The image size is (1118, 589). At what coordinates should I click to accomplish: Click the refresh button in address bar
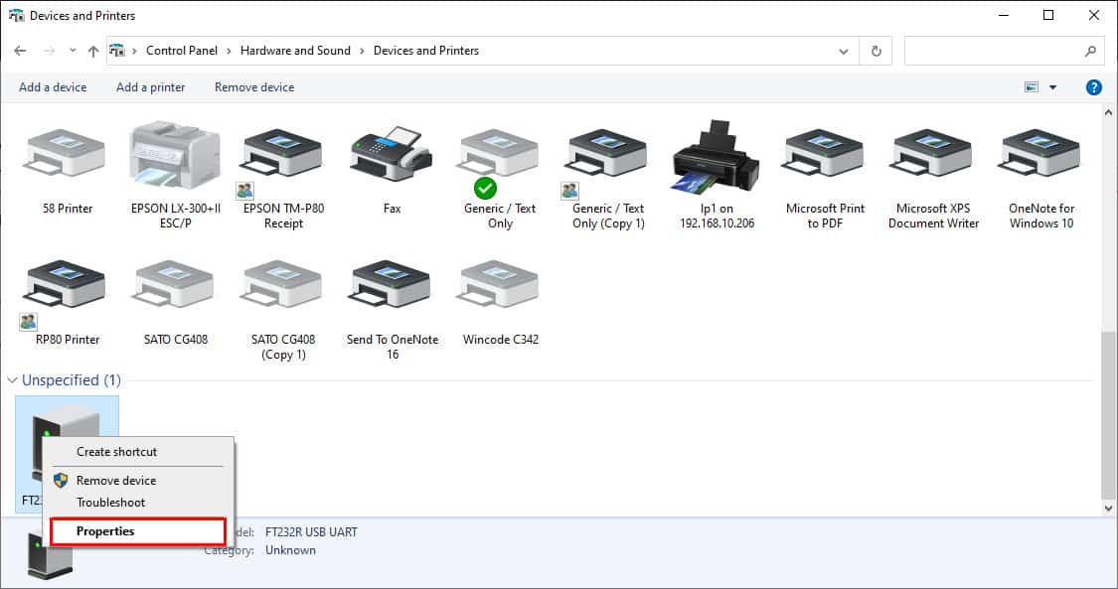click(877, 51)
